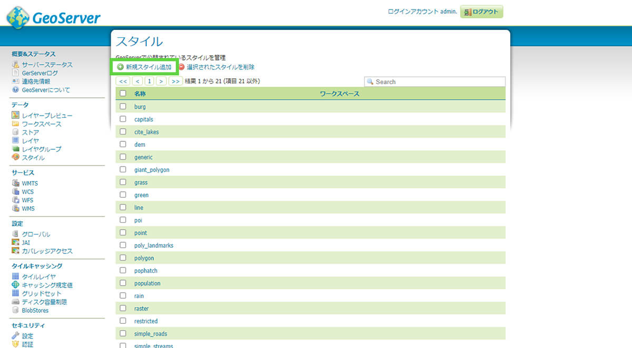
Task: Click the ログアウト button
Action: [x=481, y=12]
